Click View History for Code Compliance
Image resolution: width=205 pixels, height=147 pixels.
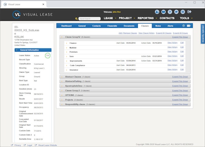coord(173,65)
